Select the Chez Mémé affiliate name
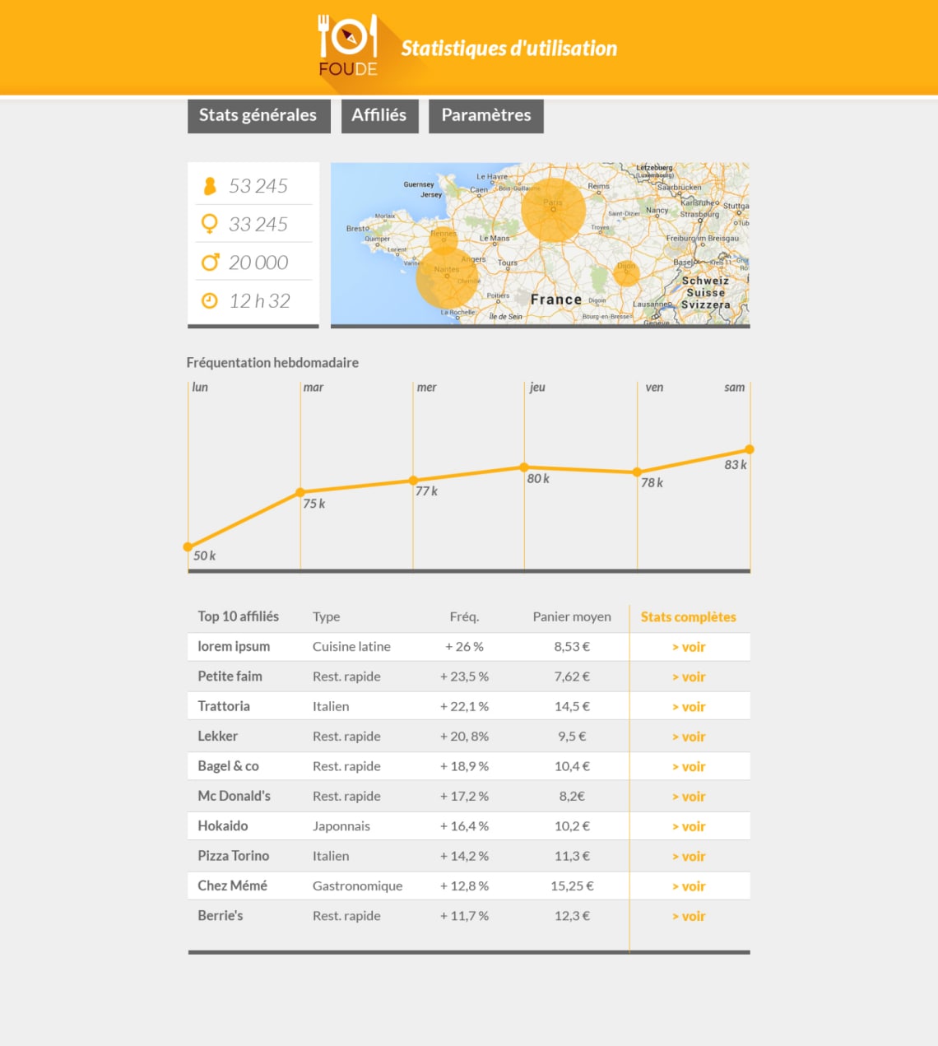Viewport: 938px width, 1046px height. click(232, 886)
